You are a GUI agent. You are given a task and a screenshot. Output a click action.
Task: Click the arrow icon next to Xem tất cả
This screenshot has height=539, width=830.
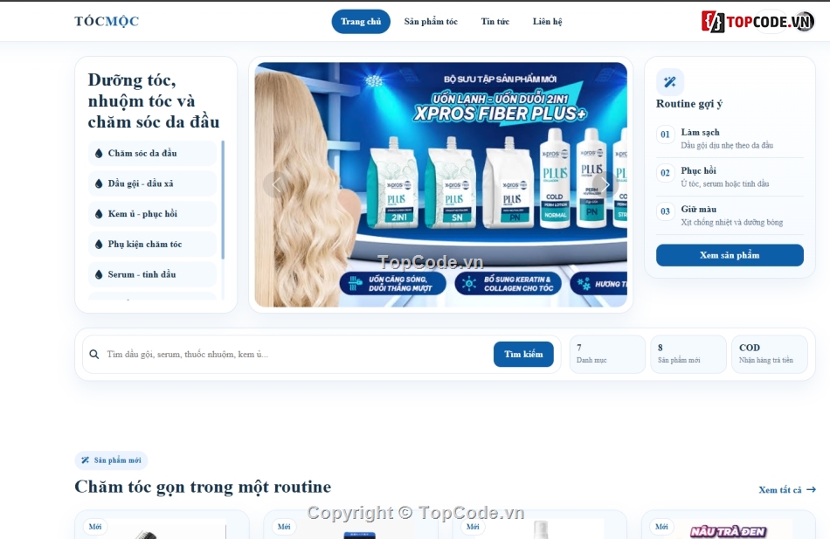point(811,490)
